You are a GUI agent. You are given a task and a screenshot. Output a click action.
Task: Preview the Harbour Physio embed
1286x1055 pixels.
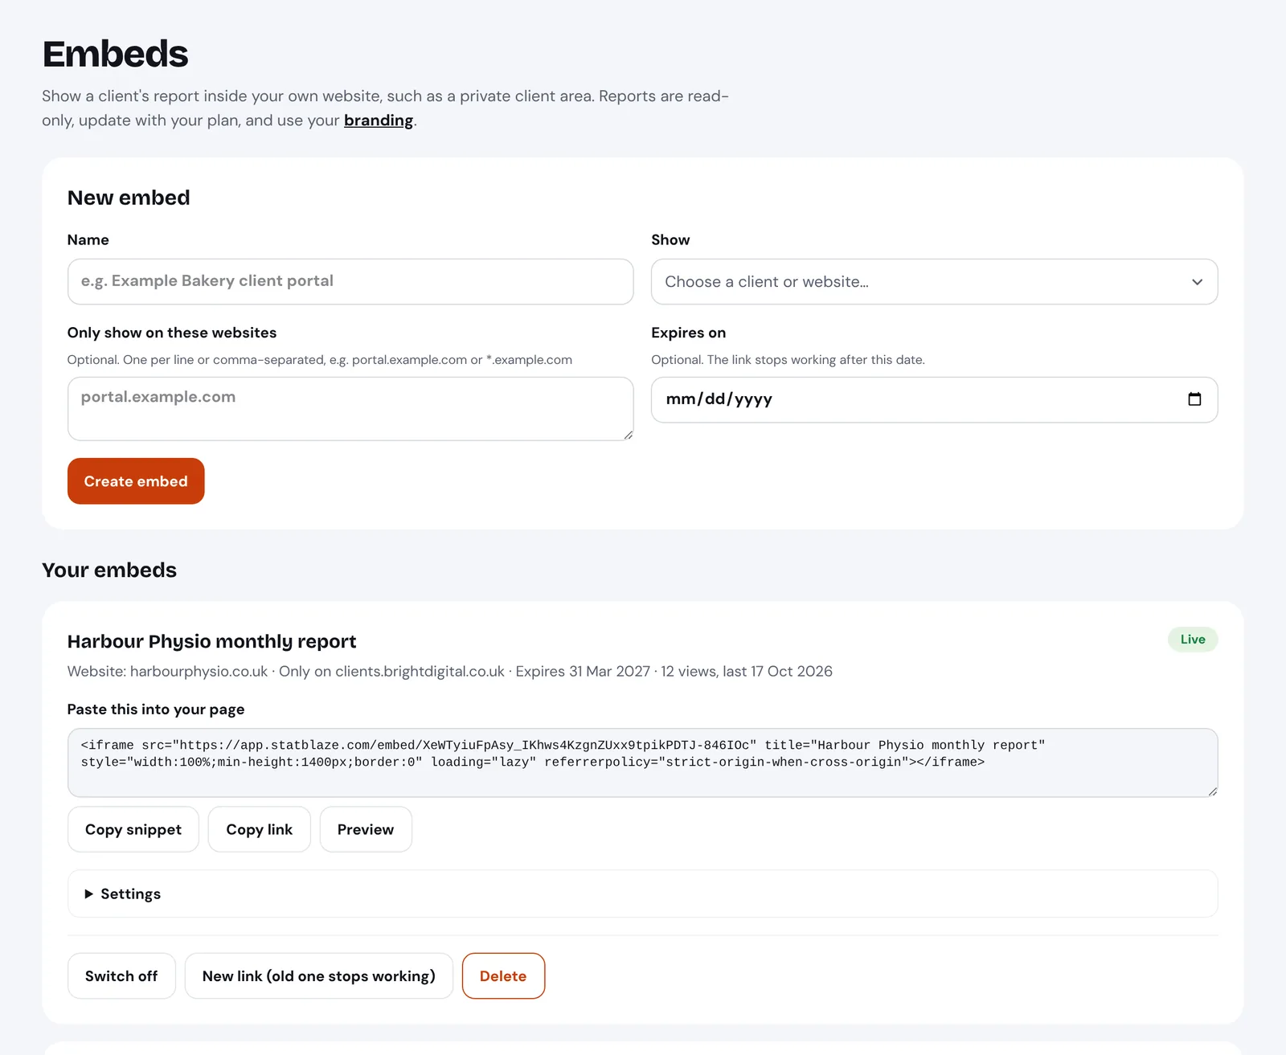[x=366, y=829]
